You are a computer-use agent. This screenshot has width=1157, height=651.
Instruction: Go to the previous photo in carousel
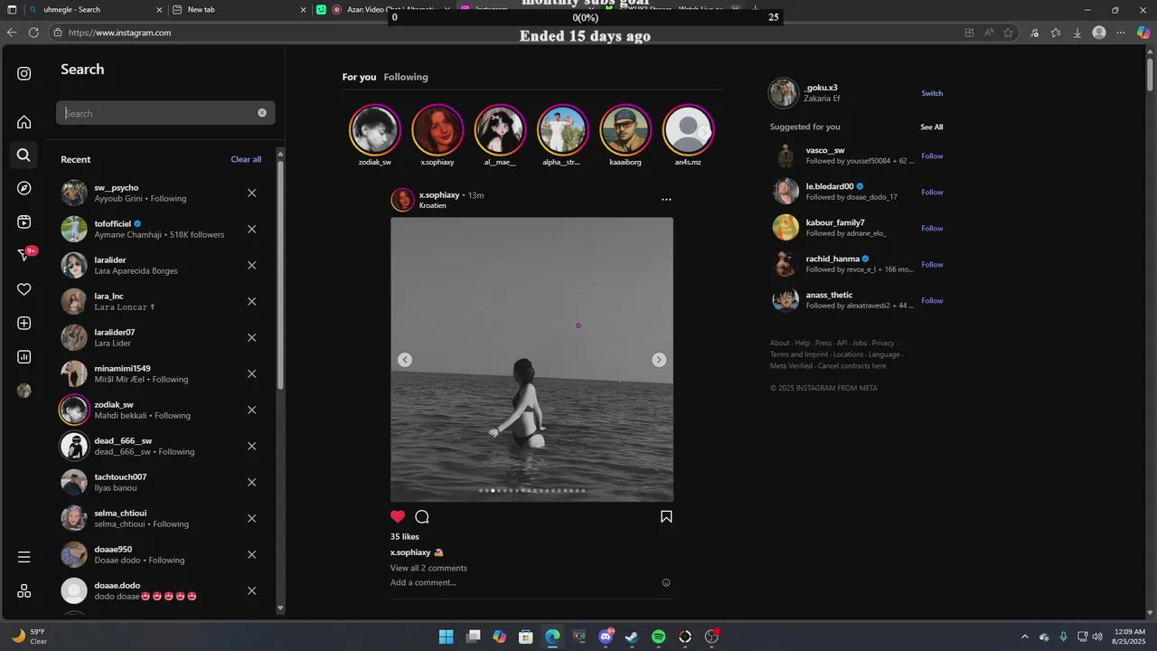(x=405, y=360)
